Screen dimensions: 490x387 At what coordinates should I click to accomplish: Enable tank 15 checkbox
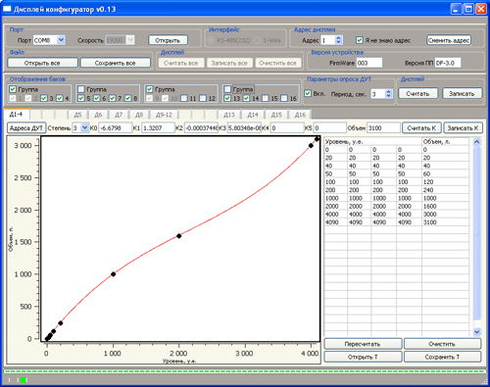tap(266, 98)
